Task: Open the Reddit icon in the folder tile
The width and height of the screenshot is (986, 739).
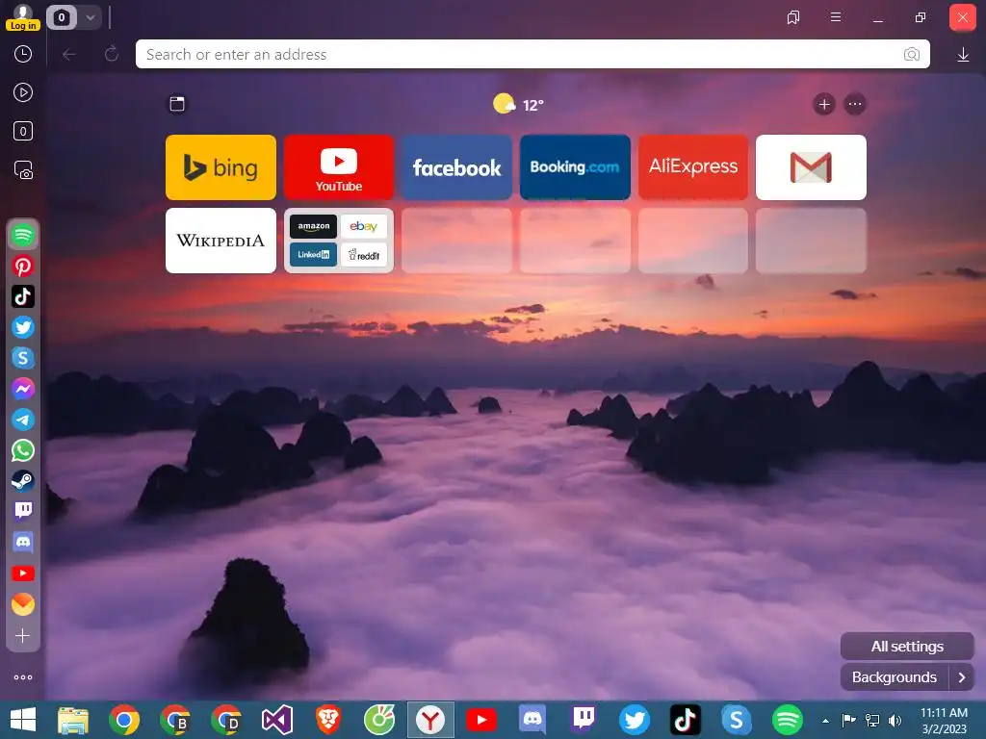Action: [363, 254]
